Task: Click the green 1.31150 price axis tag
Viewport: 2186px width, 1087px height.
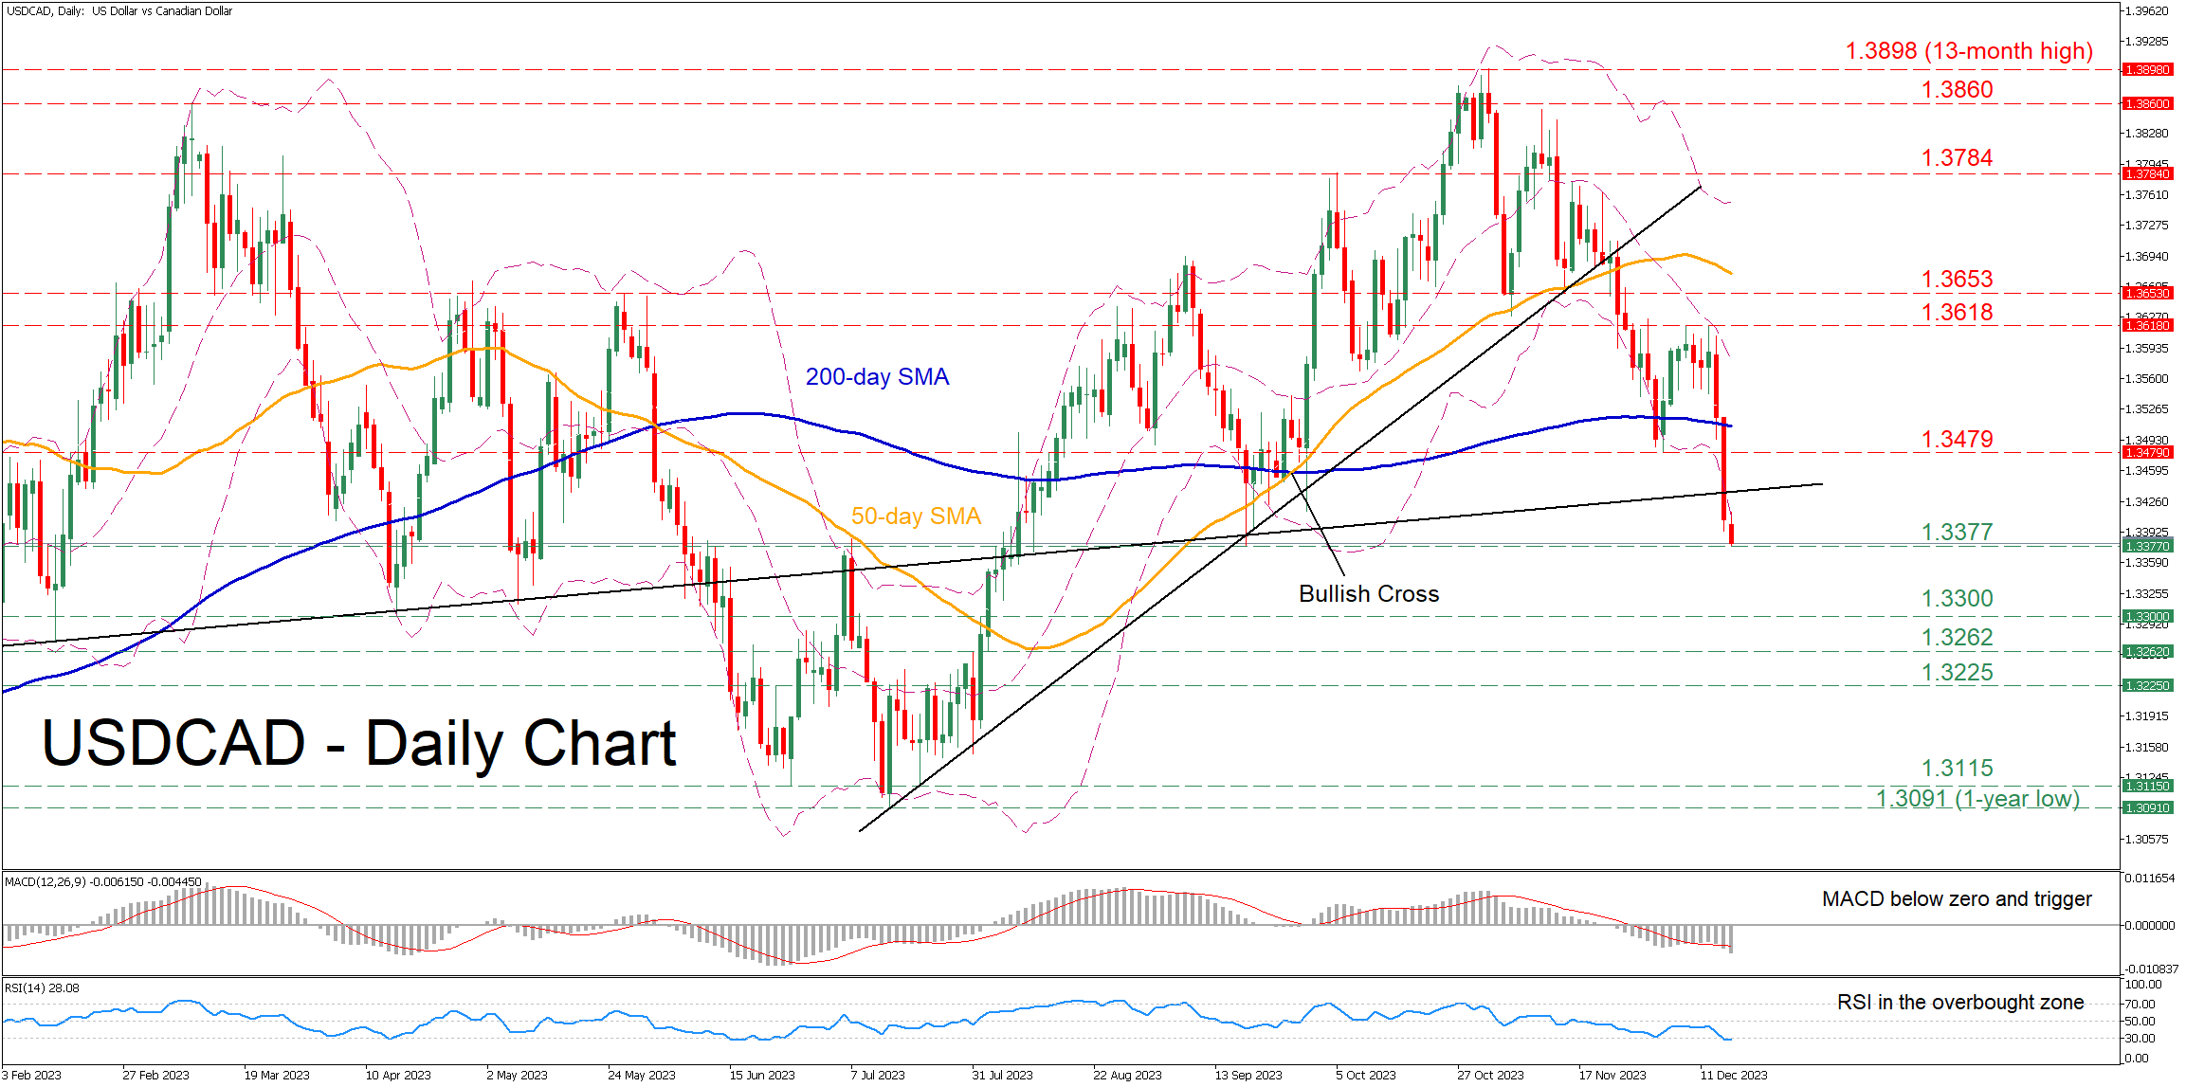Action: tap(2146, 787)
